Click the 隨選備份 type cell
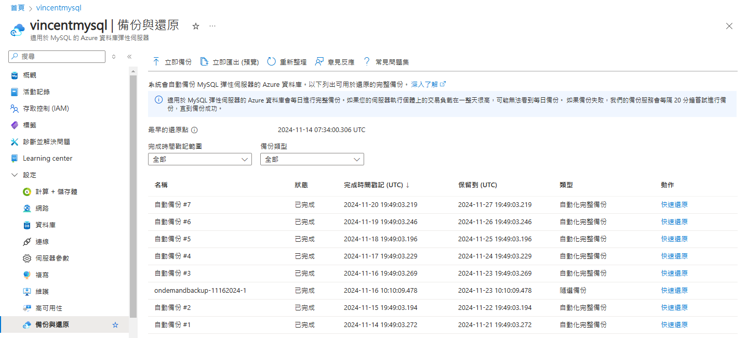This screenshot has width=748, height=338. tap(573, 291)
